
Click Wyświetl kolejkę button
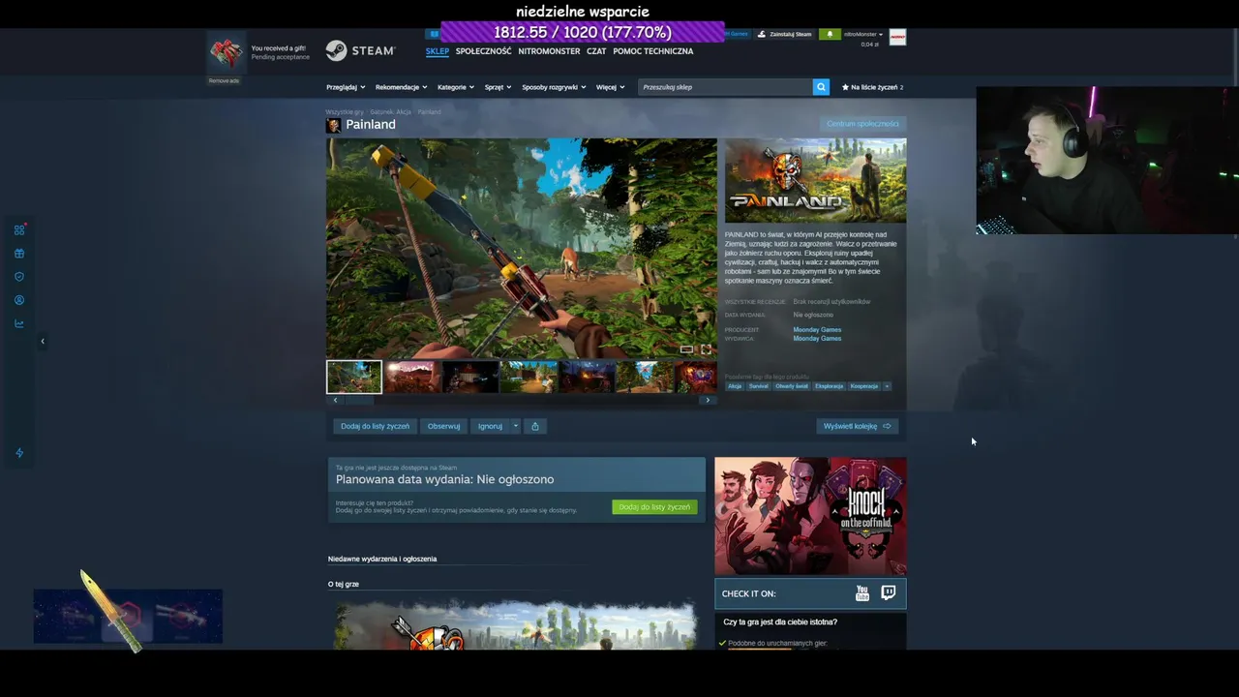click(x=858, y=426)
